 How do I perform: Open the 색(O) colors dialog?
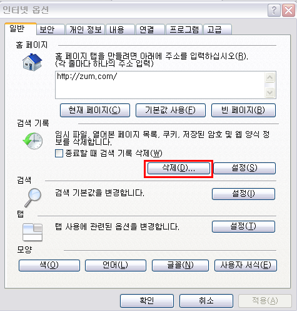tap(49, 265)
